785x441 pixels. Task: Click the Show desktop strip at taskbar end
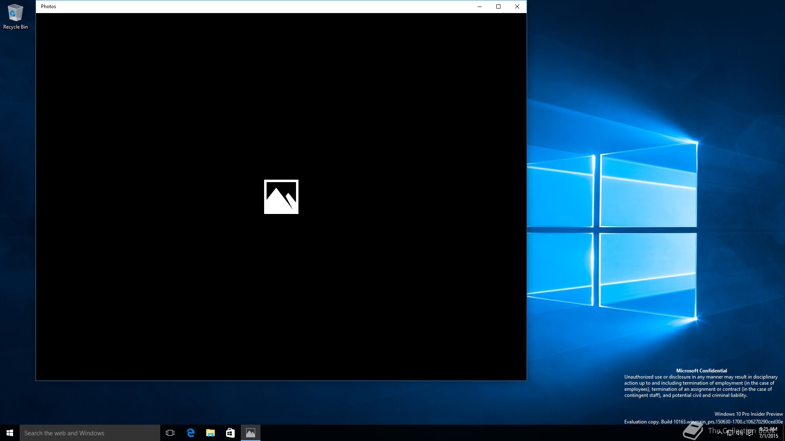[x=783, y=433]
